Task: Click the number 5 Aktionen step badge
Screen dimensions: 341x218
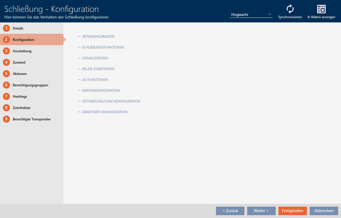Action: tap(6, 74)
